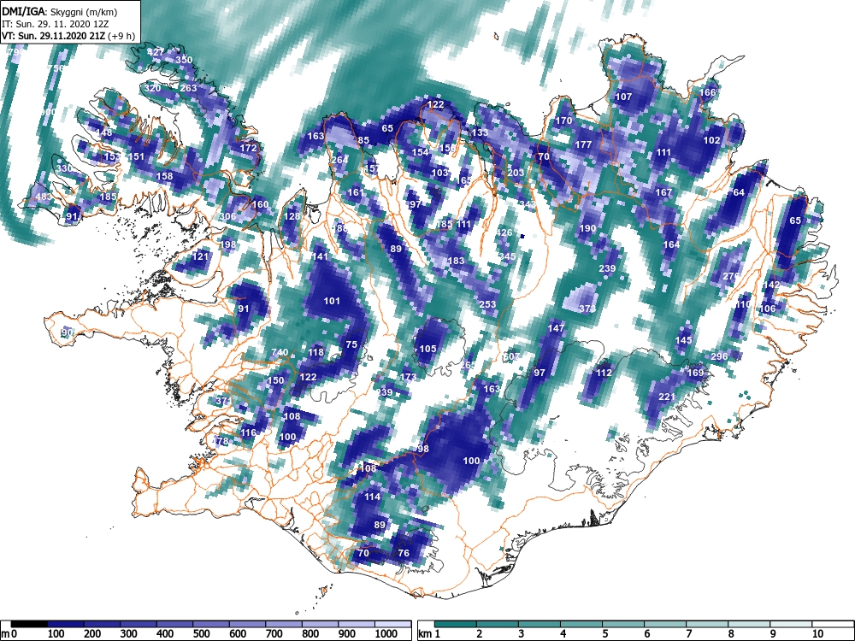The width and height of the screenshot is (855, 641).
Task: Click the visibility value 183 on the map
Action: pyautogui.click(x=456, y=261)
